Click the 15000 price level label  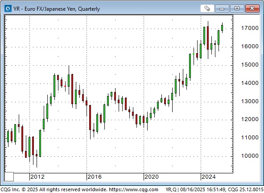[x=250, y=65]
